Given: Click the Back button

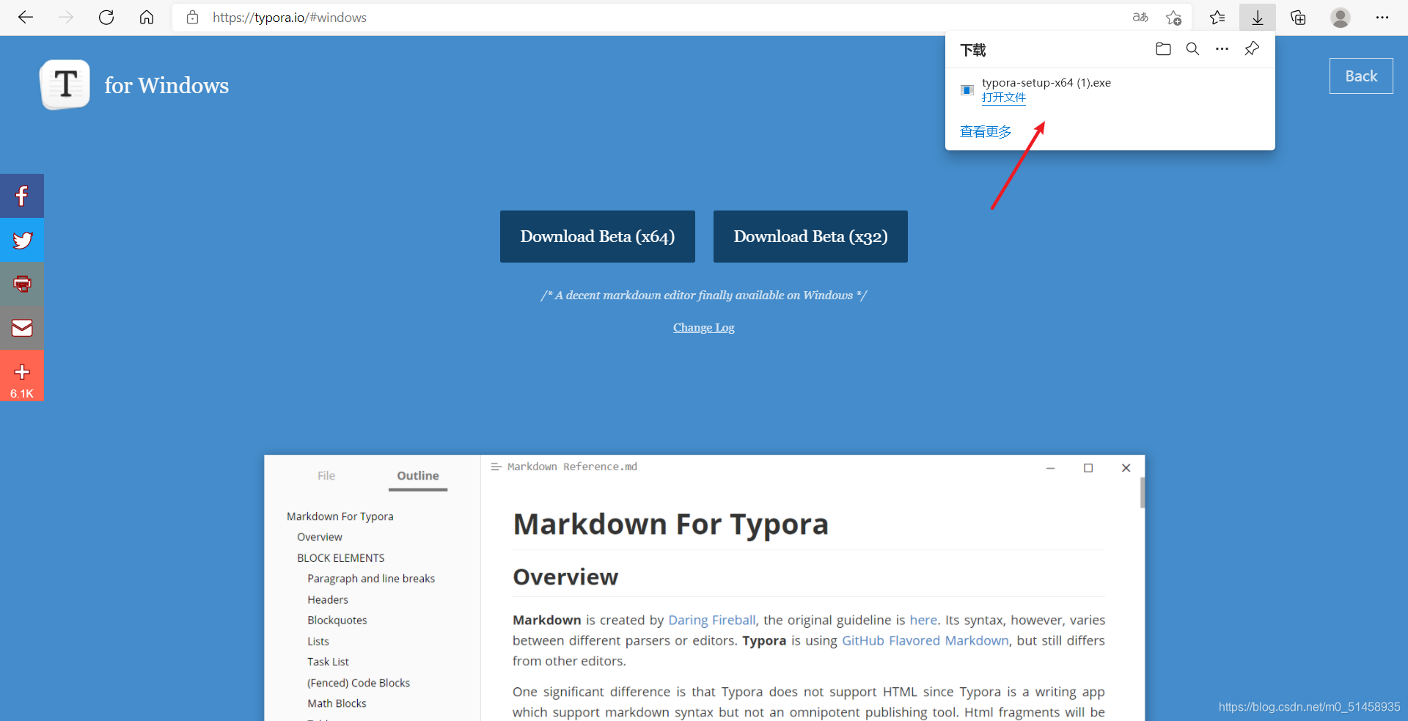Looking at the screenshot, I should (1361, 76).
